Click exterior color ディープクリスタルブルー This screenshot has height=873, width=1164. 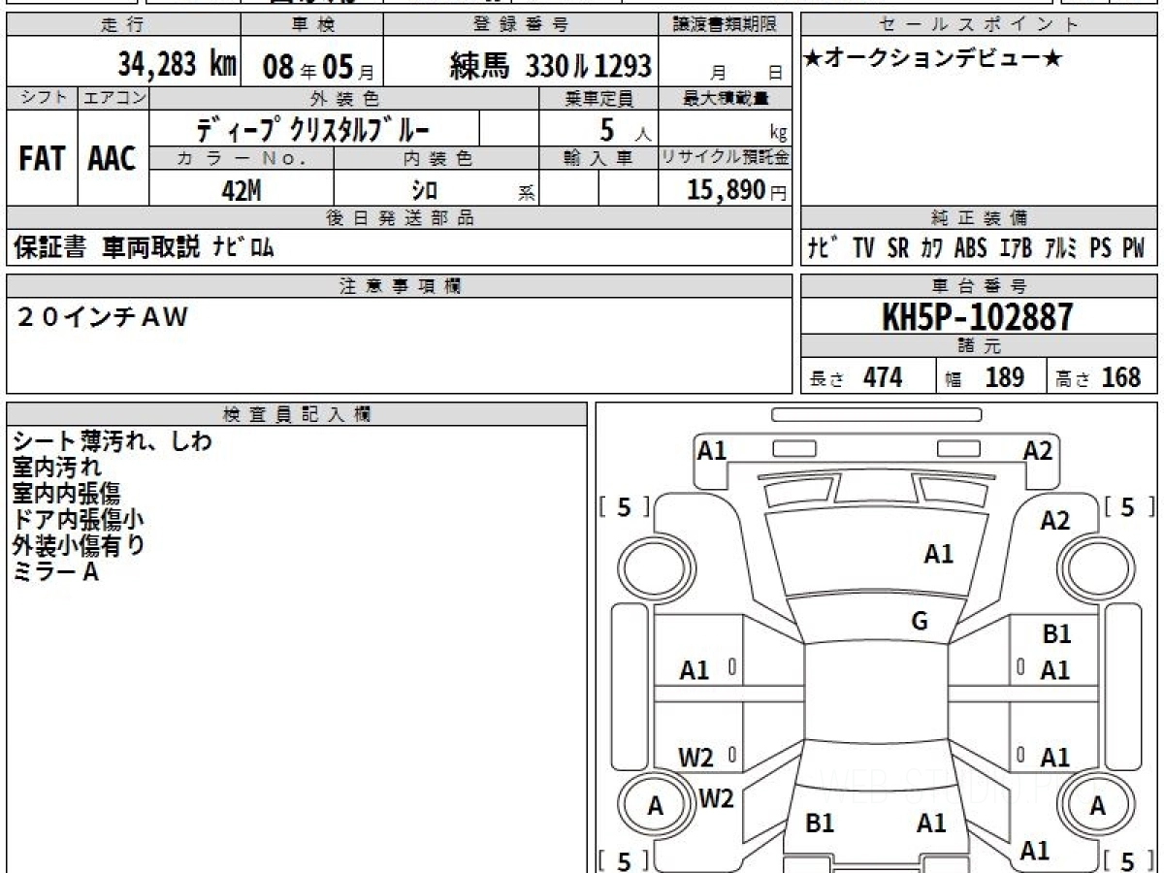(x=313, y=128)
